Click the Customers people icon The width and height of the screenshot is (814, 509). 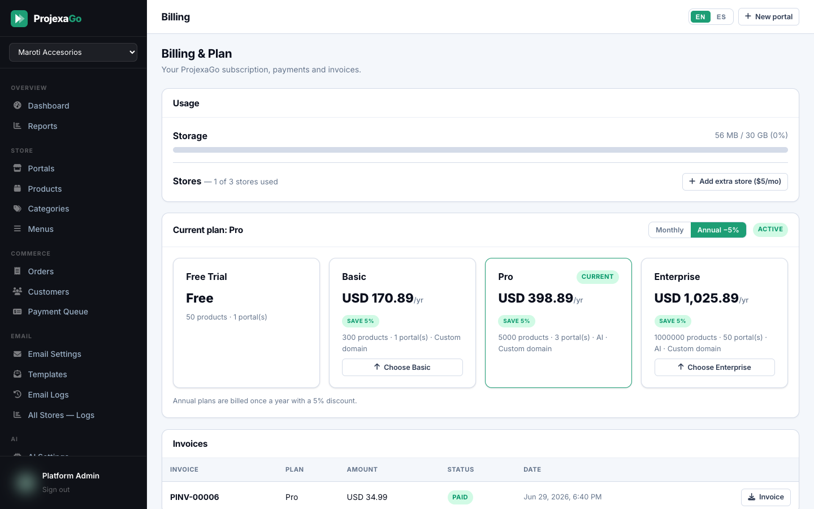(x=18, y=291)
